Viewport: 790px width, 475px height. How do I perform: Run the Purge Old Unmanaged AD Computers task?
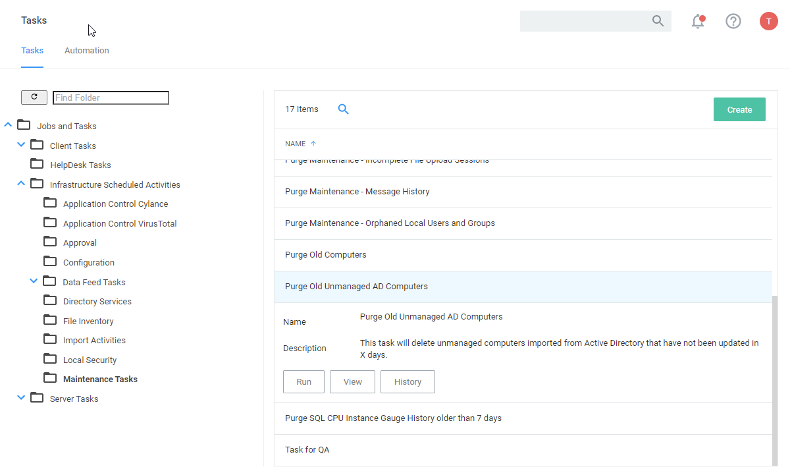(x=303, y=382)
